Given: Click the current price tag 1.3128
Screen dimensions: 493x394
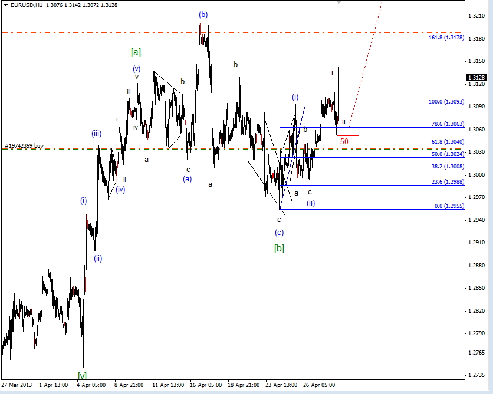Looking at the screenshot, I should 477,77.
